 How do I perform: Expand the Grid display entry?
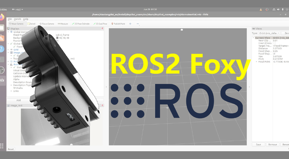8,50
